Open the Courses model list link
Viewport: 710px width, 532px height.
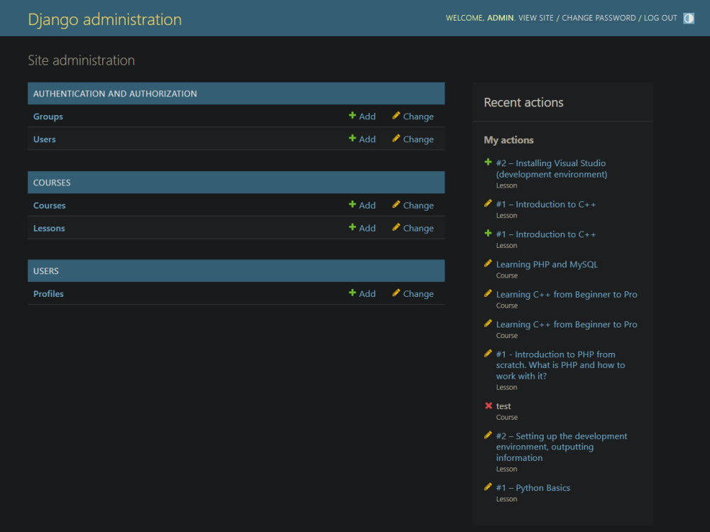(50, 205)
